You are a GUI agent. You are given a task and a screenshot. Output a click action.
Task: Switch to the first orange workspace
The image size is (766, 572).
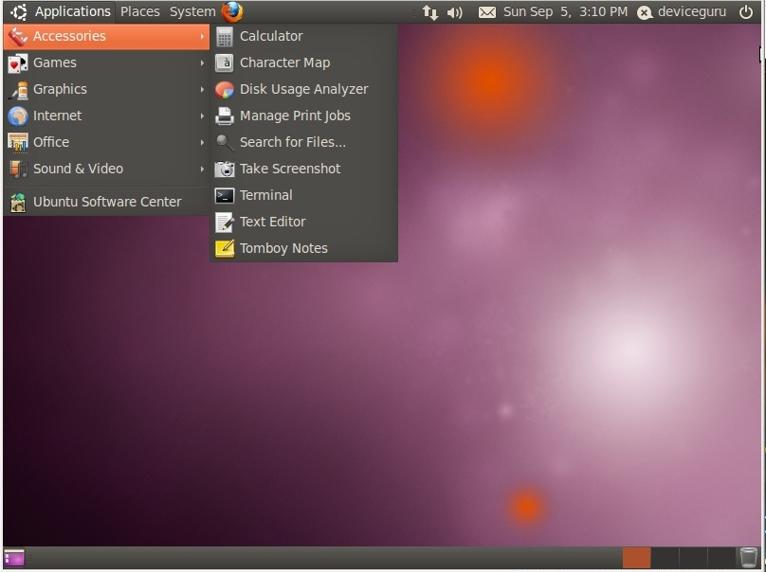[636, 558]
